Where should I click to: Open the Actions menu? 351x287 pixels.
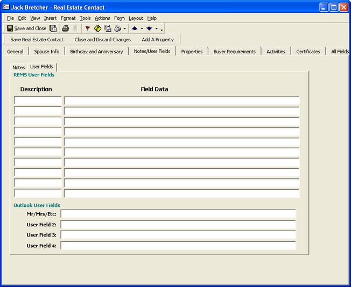point(102,18)
